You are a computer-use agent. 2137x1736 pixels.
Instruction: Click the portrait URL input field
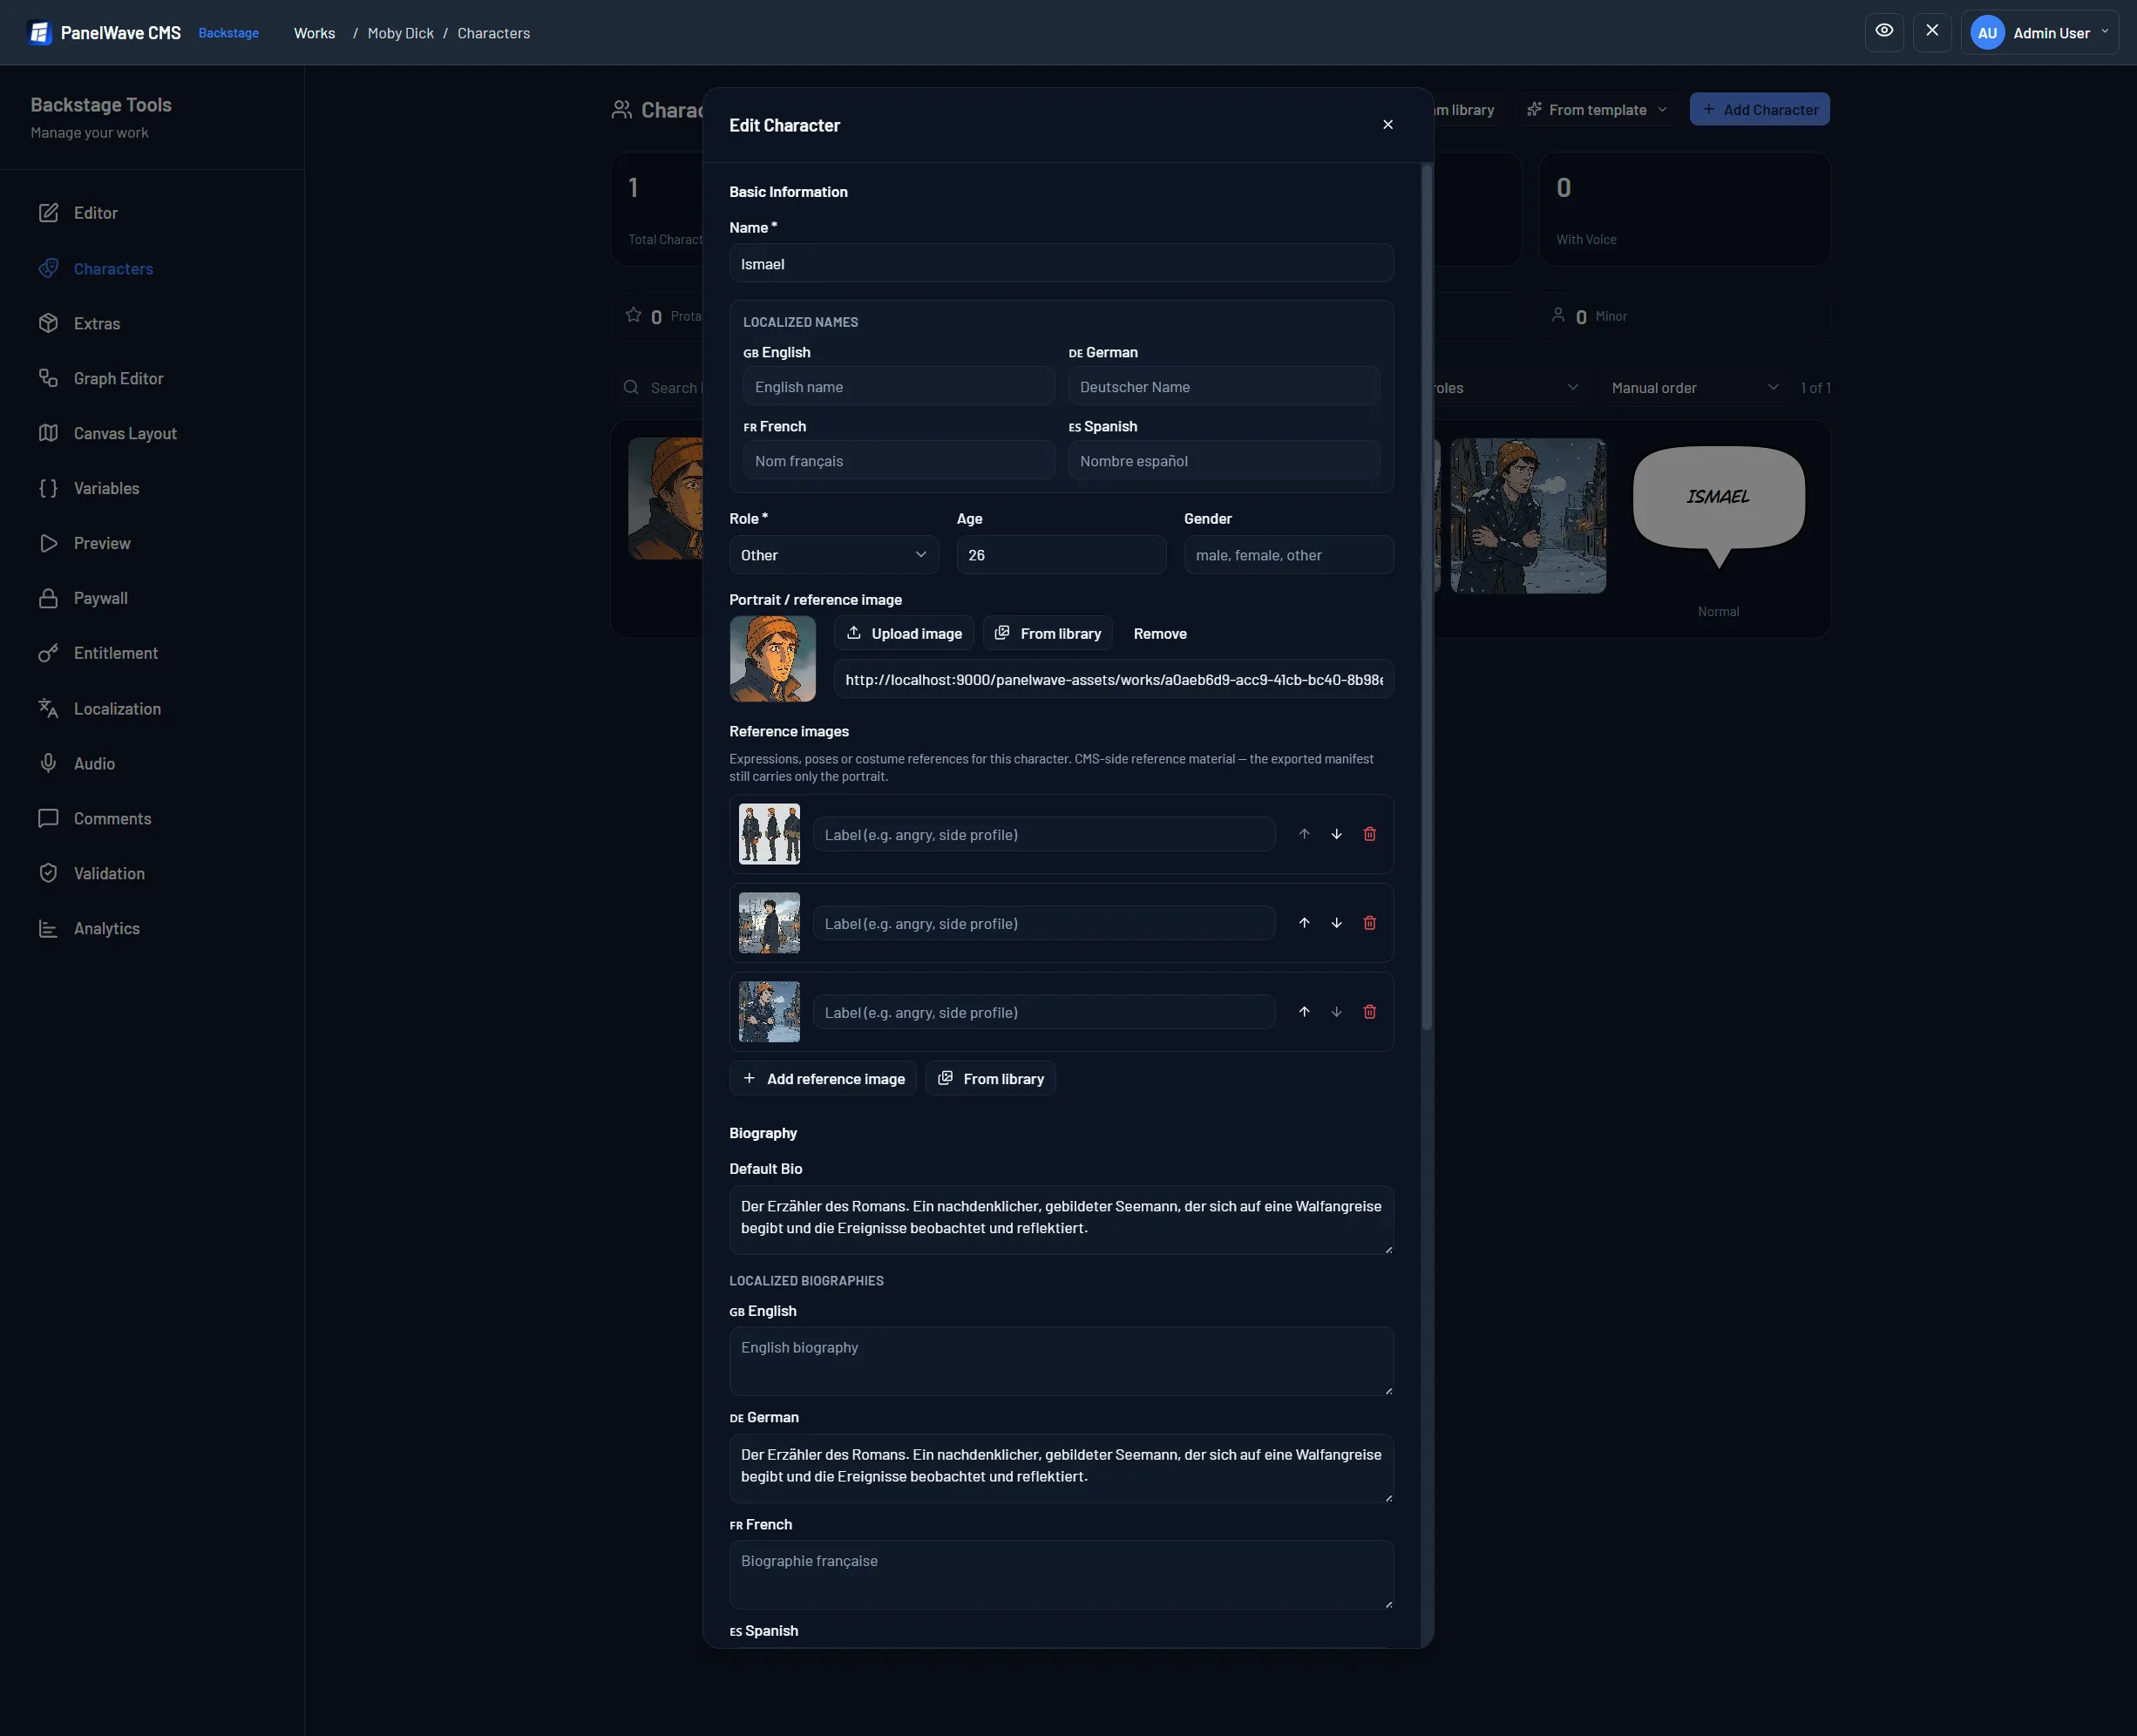pyautogui.click(x=1113, y=679)
